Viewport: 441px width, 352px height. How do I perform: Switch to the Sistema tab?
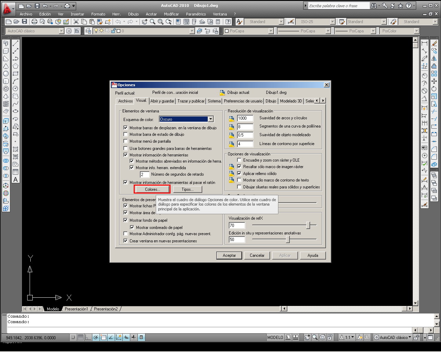click(214, 101)
